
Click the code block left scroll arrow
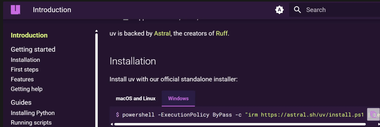[112, 125]
